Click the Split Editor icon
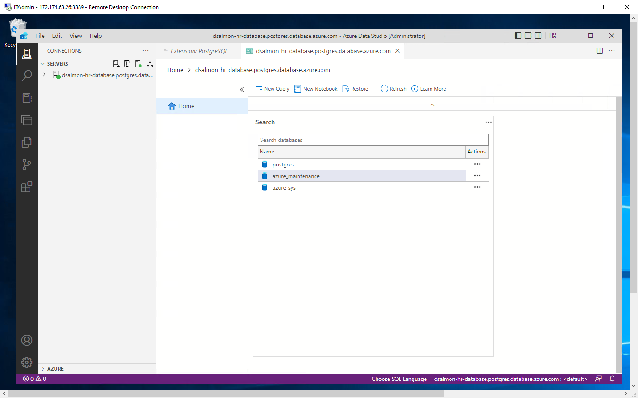Viewport: 638px width, 398px height. click(x=600, y=51)
